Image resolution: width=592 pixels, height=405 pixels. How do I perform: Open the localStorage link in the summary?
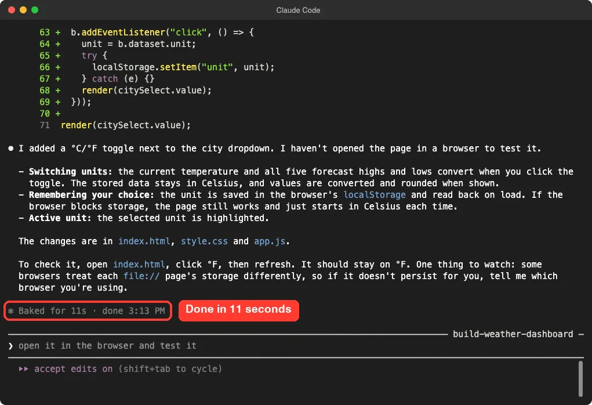coord(375,195)
